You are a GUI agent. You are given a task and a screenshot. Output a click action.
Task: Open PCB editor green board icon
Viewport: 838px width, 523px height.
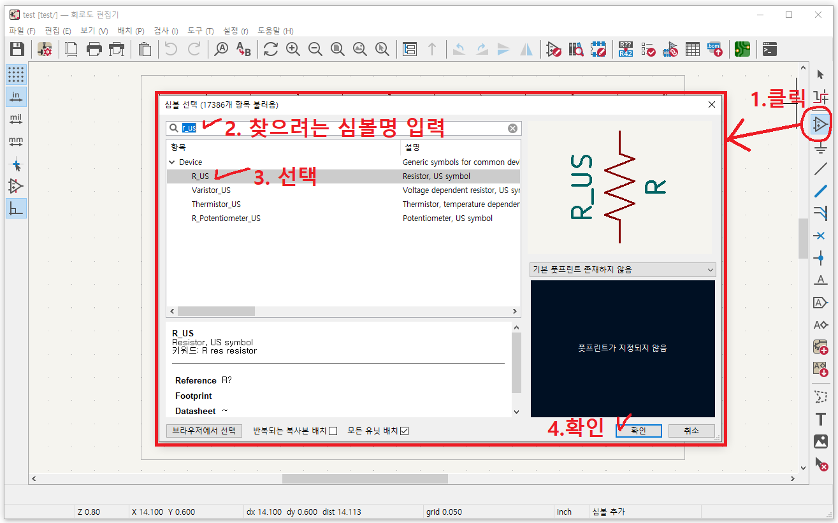pos(742,49)
